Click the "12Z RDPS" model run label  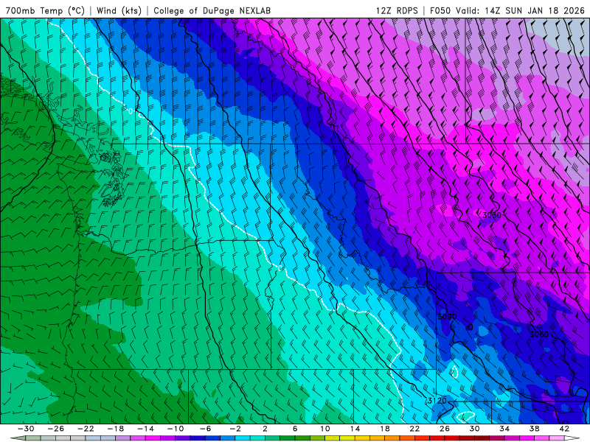(x=397, y=10)
